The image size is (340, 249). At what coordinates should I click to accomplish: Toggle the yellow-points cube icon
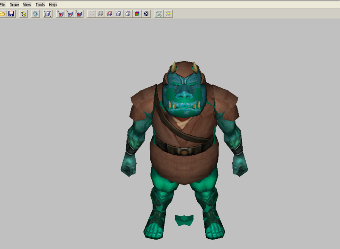pyautogui.click(x=168, y=14)
